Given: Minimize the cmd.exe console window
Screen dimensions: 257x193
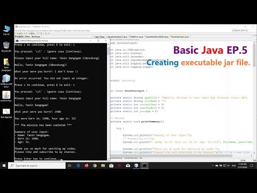Looking at the screenshot, I should [90, 41].
